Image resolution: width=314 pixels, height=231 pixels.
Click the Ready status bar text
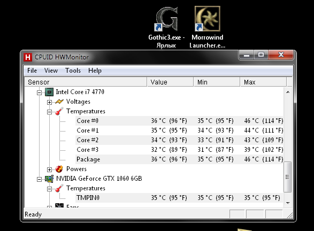coord(33,214)
